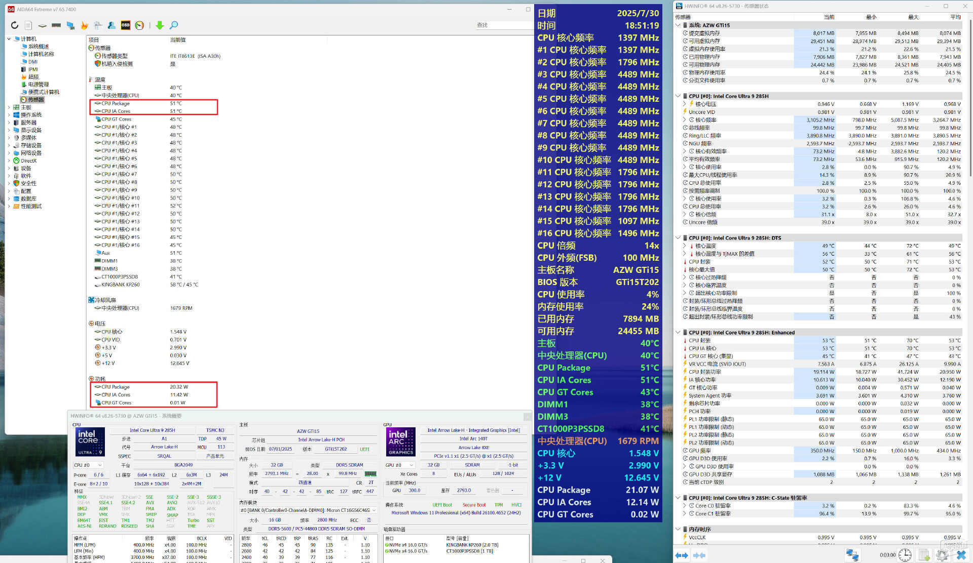Screen dimensions: 973x563
Task: Open the GPU #0 selector dropdown
Action: pyautogui.click(x=400, y=465)
